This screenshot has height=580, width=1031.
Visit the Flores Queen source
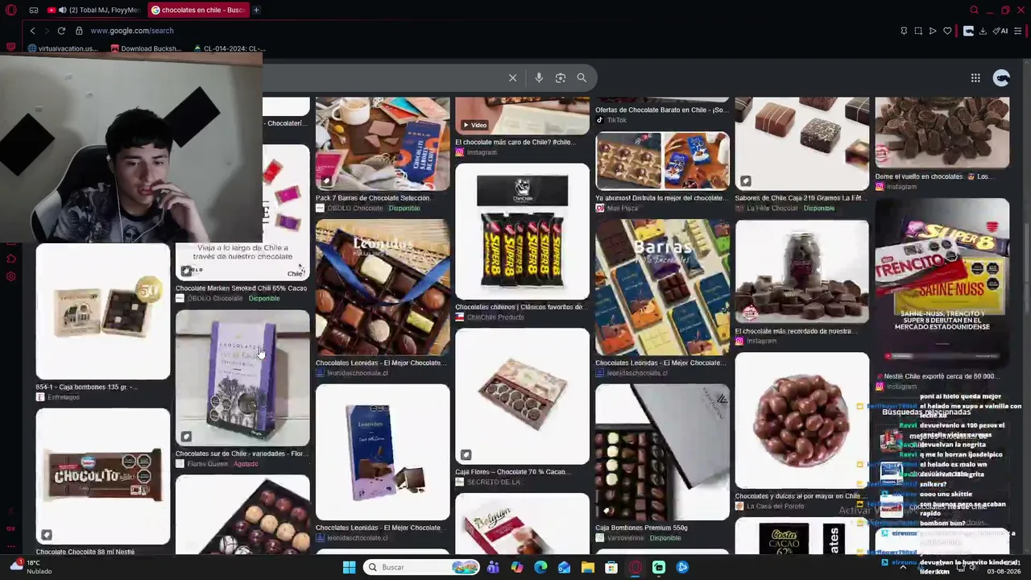click(207, 464)
